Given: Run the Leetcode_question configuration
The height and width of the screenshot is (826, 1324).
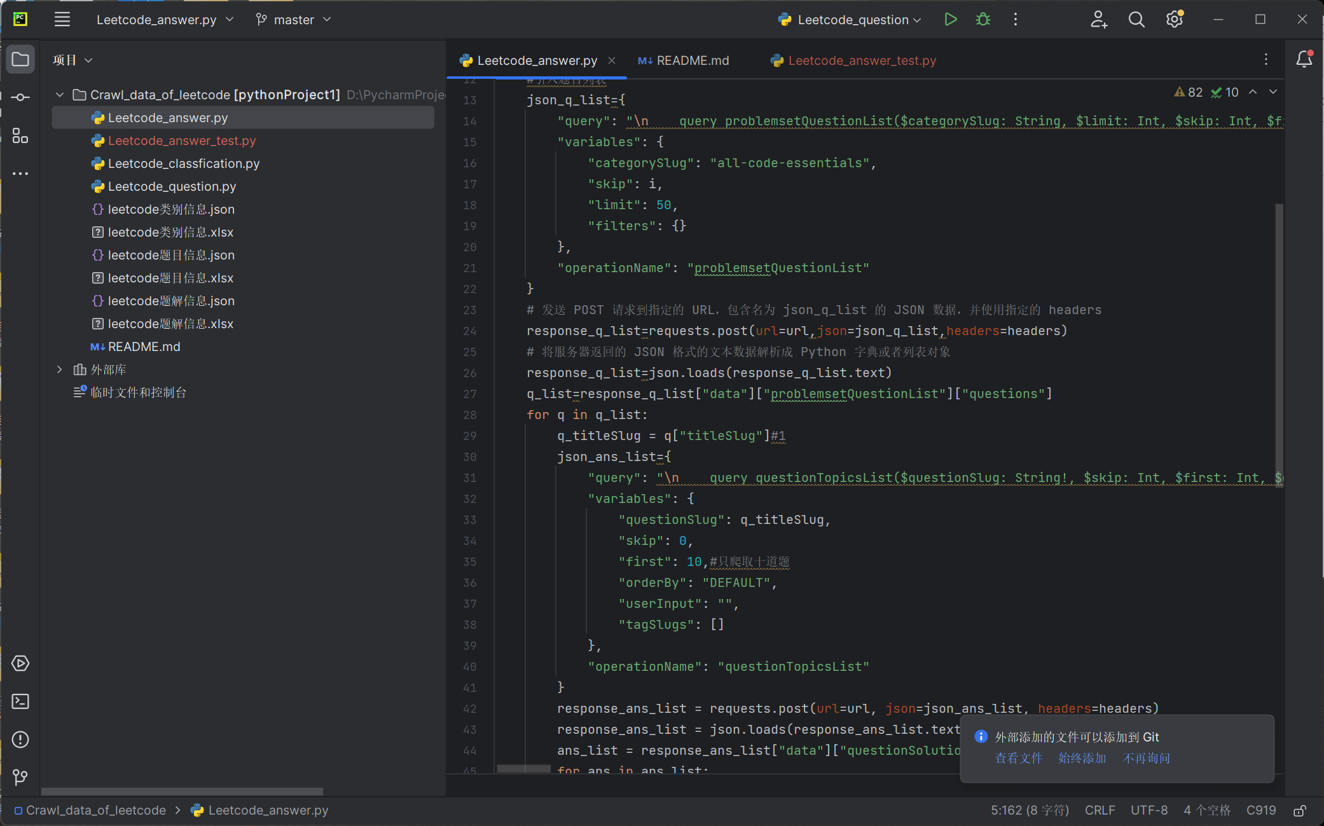Looking at the screenshot, I should pos(950,20).
